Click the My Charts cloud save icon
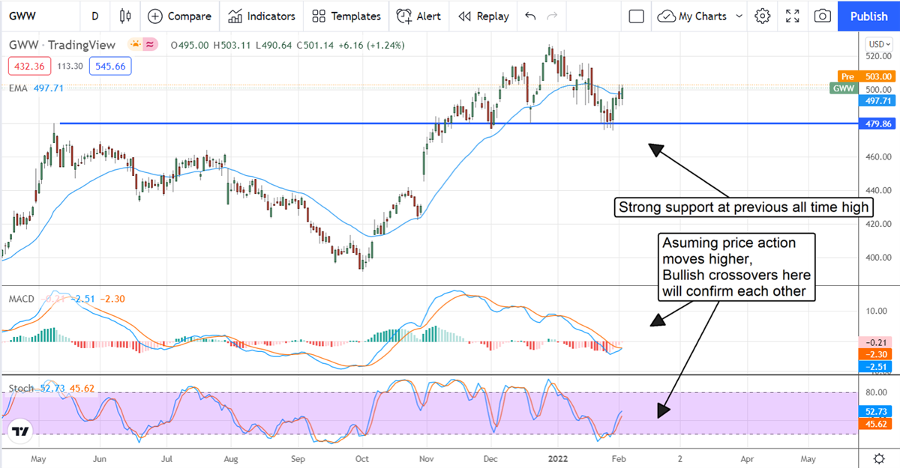This screenshot has height=468, width=900. click(666, 16)
